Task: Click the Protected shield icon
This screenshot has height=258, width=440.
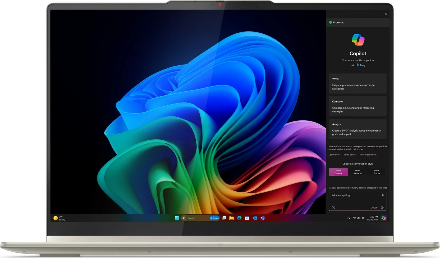Action: [x=330, y=22]
